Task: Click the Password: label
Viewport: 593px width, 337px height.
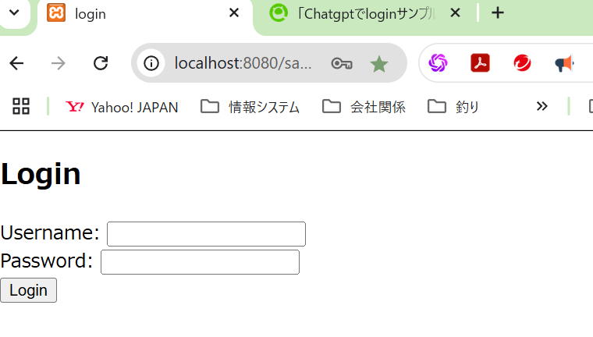Action: pos(47,261)
